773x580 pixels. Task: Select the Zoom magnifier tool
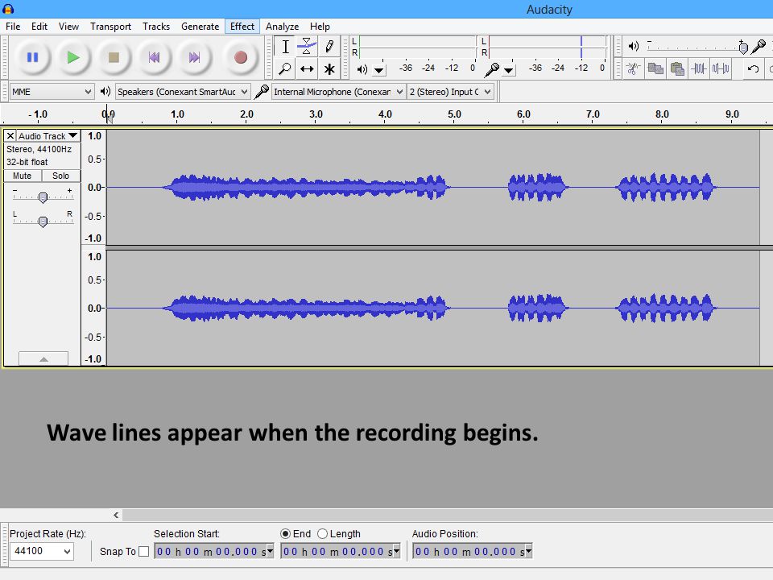[x=285, y=68]
